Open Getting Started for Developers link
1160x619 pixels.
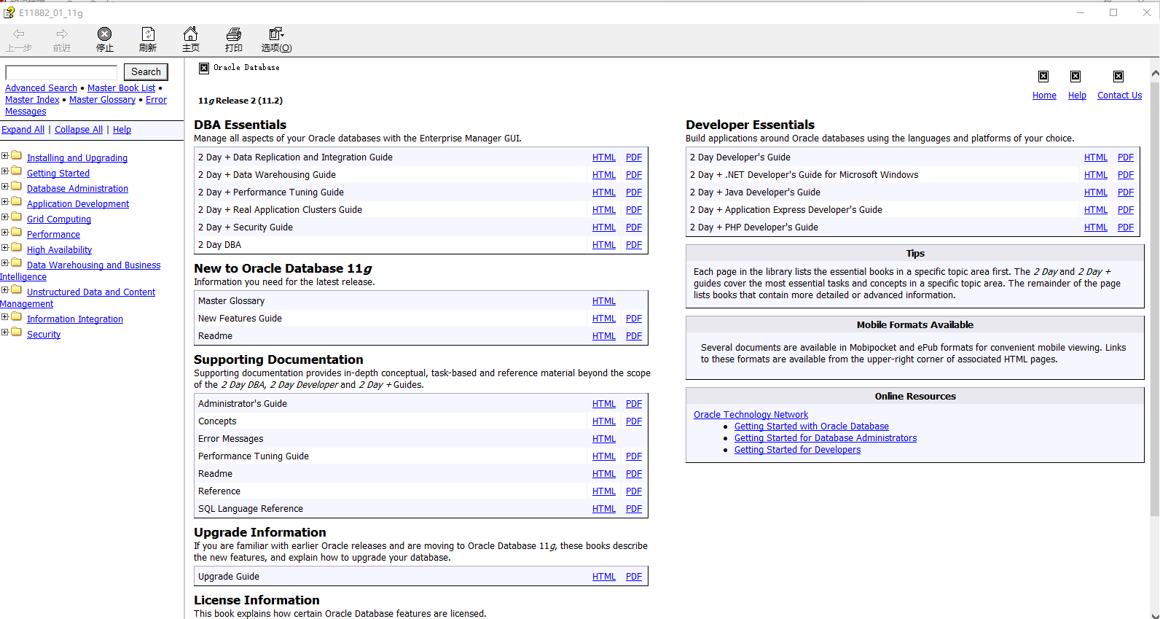[797, 450]
